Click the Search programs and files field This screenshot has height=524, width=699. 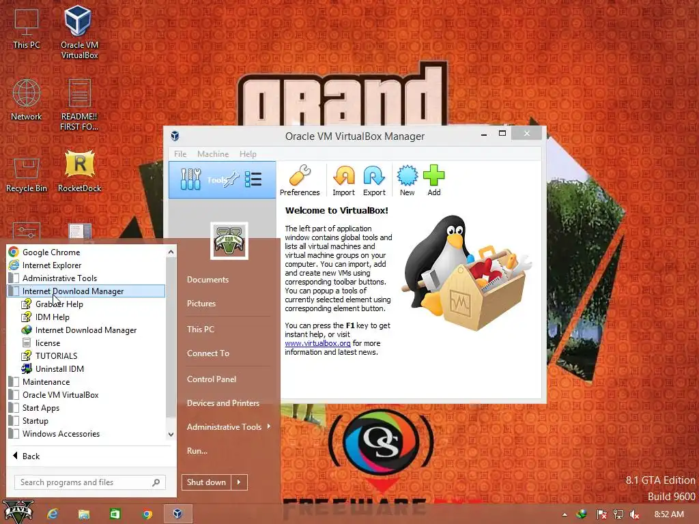(x=89, y=482)
